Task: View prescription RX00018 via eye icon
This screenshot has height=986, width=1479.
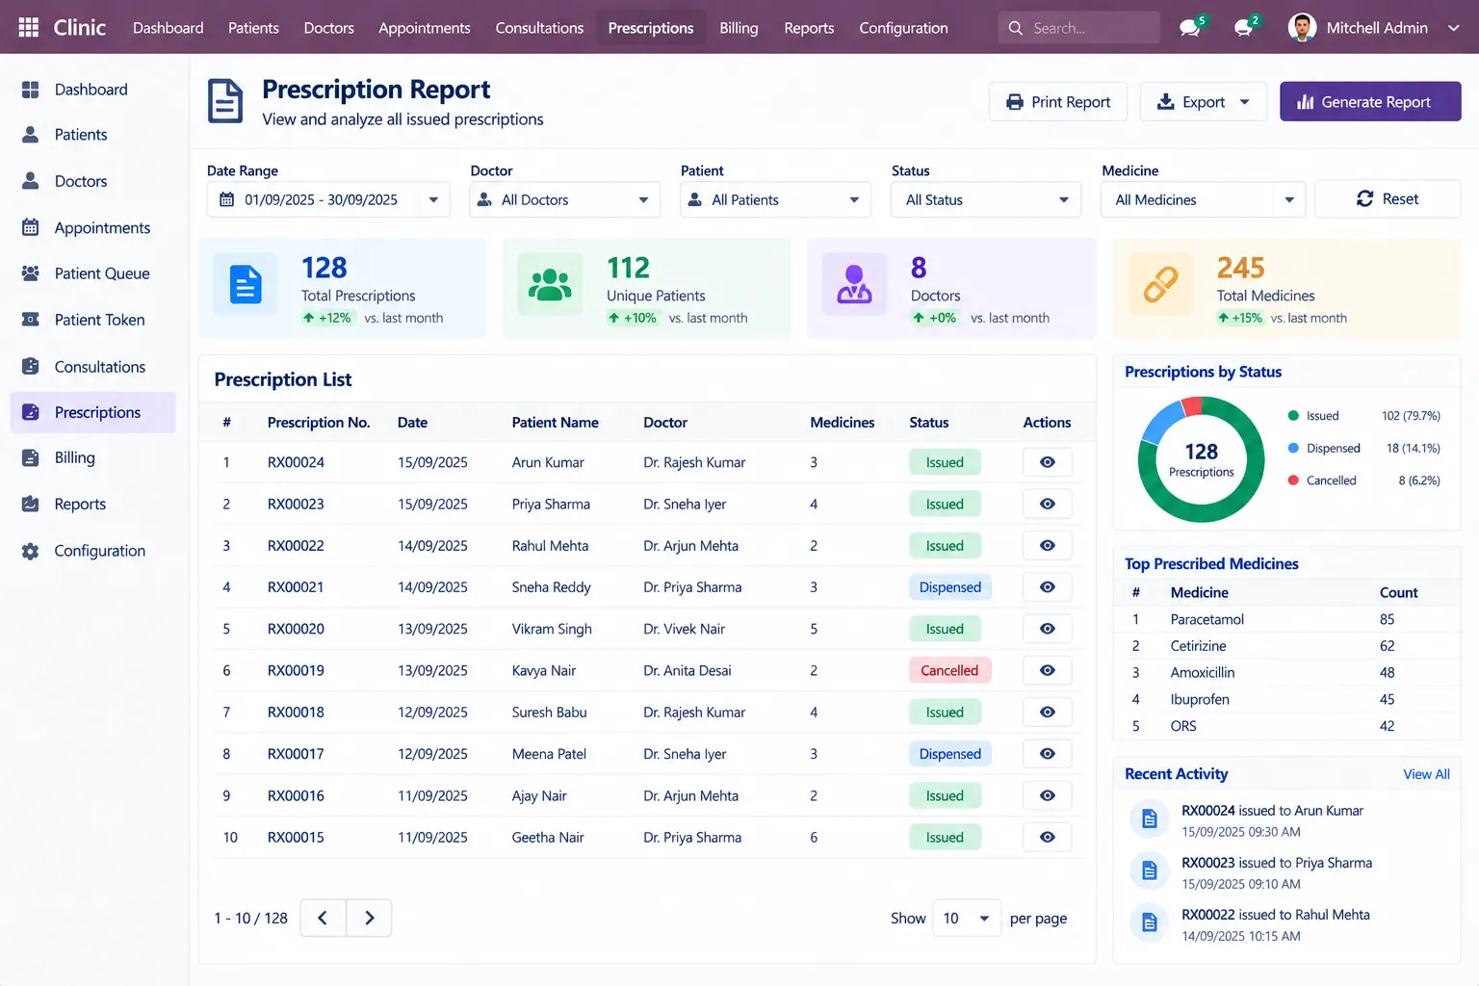Action: [x=1048, y=713]
